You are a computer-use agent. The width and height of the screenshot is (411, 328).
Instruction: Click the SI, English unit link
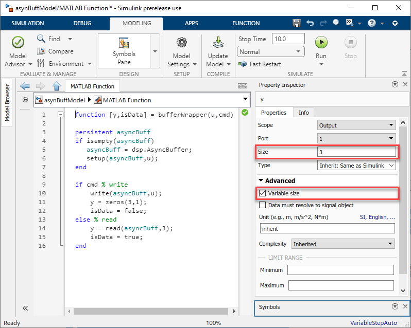click(377, 217)
